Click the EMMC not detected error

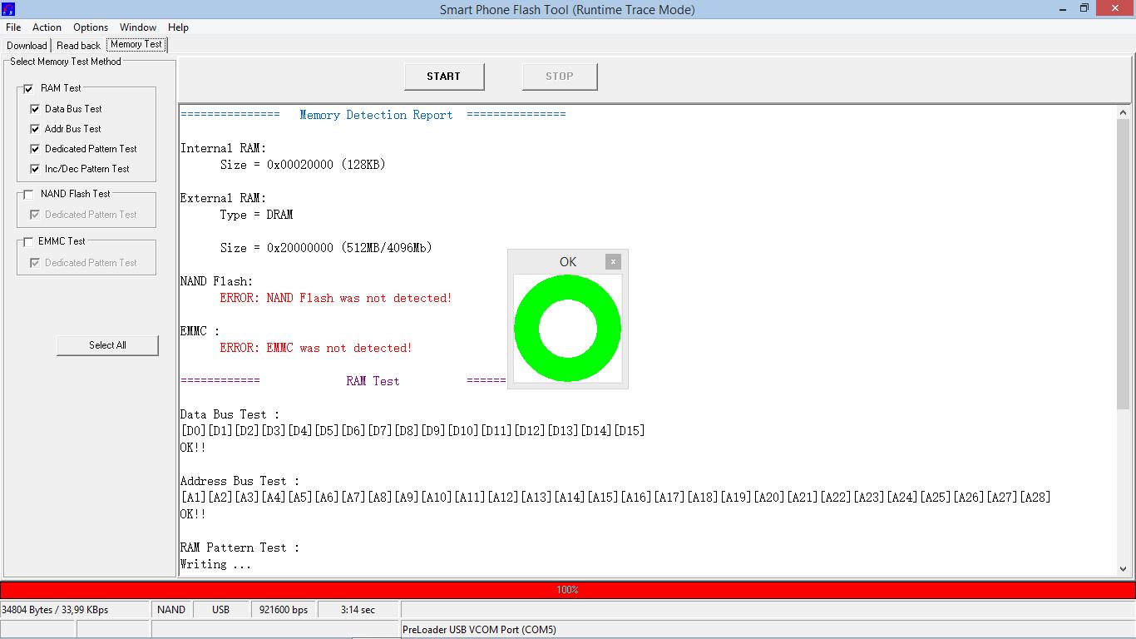[x=316, y=348]
